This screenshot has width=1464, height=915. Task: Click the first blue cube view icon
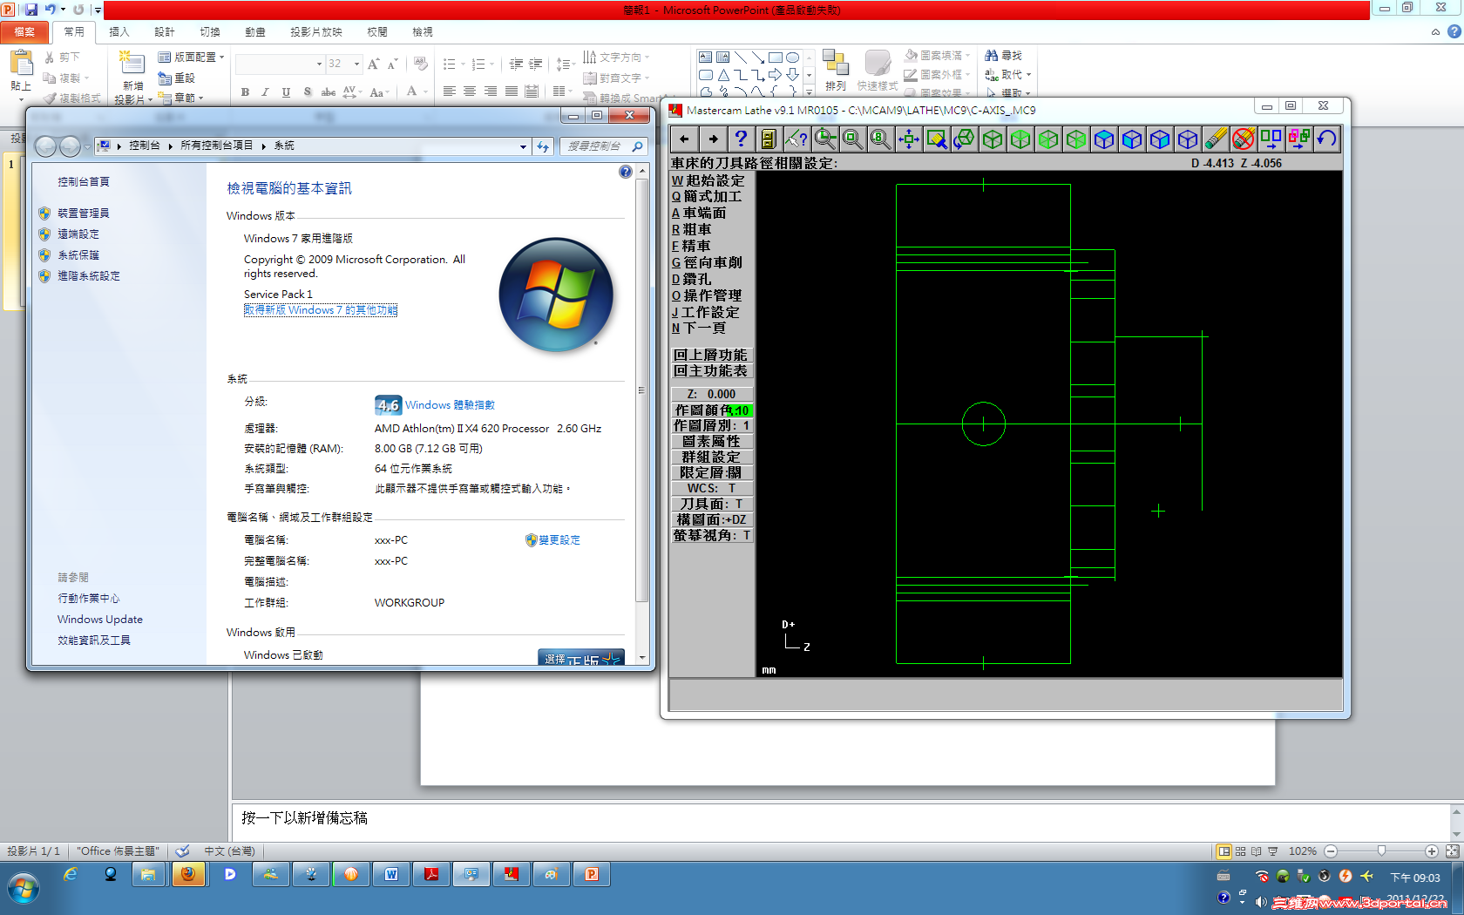click(x=1103, y=139)
